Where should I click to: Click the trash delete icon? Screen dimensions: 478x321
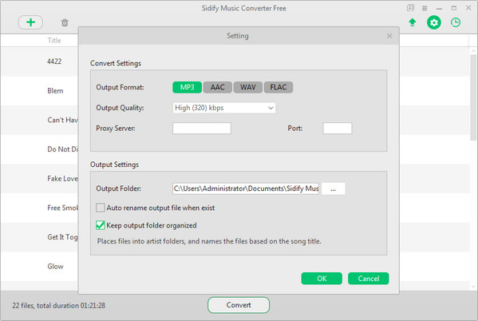pos(65,22)
